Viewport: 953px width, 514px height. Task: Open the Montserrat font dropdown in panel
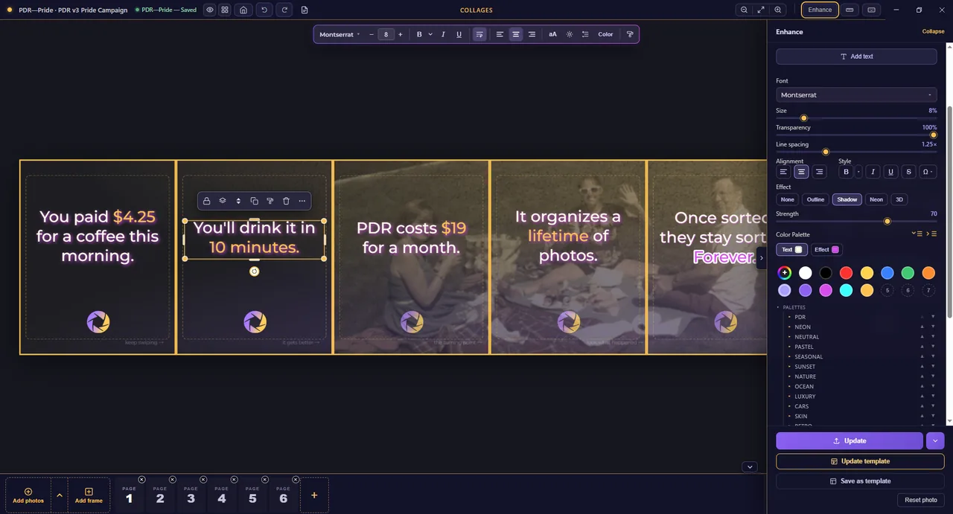(x=856, y=94)
